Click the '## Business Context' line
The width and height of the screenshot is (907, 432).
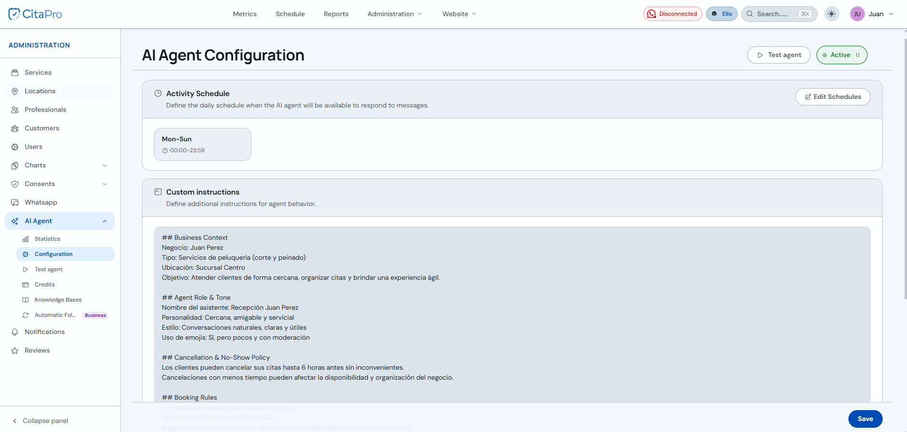click(x=195, y=237)
